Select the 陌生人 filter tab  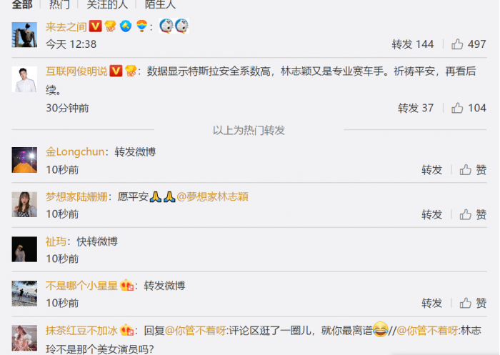pyautogui.click(x=161, y=4)
